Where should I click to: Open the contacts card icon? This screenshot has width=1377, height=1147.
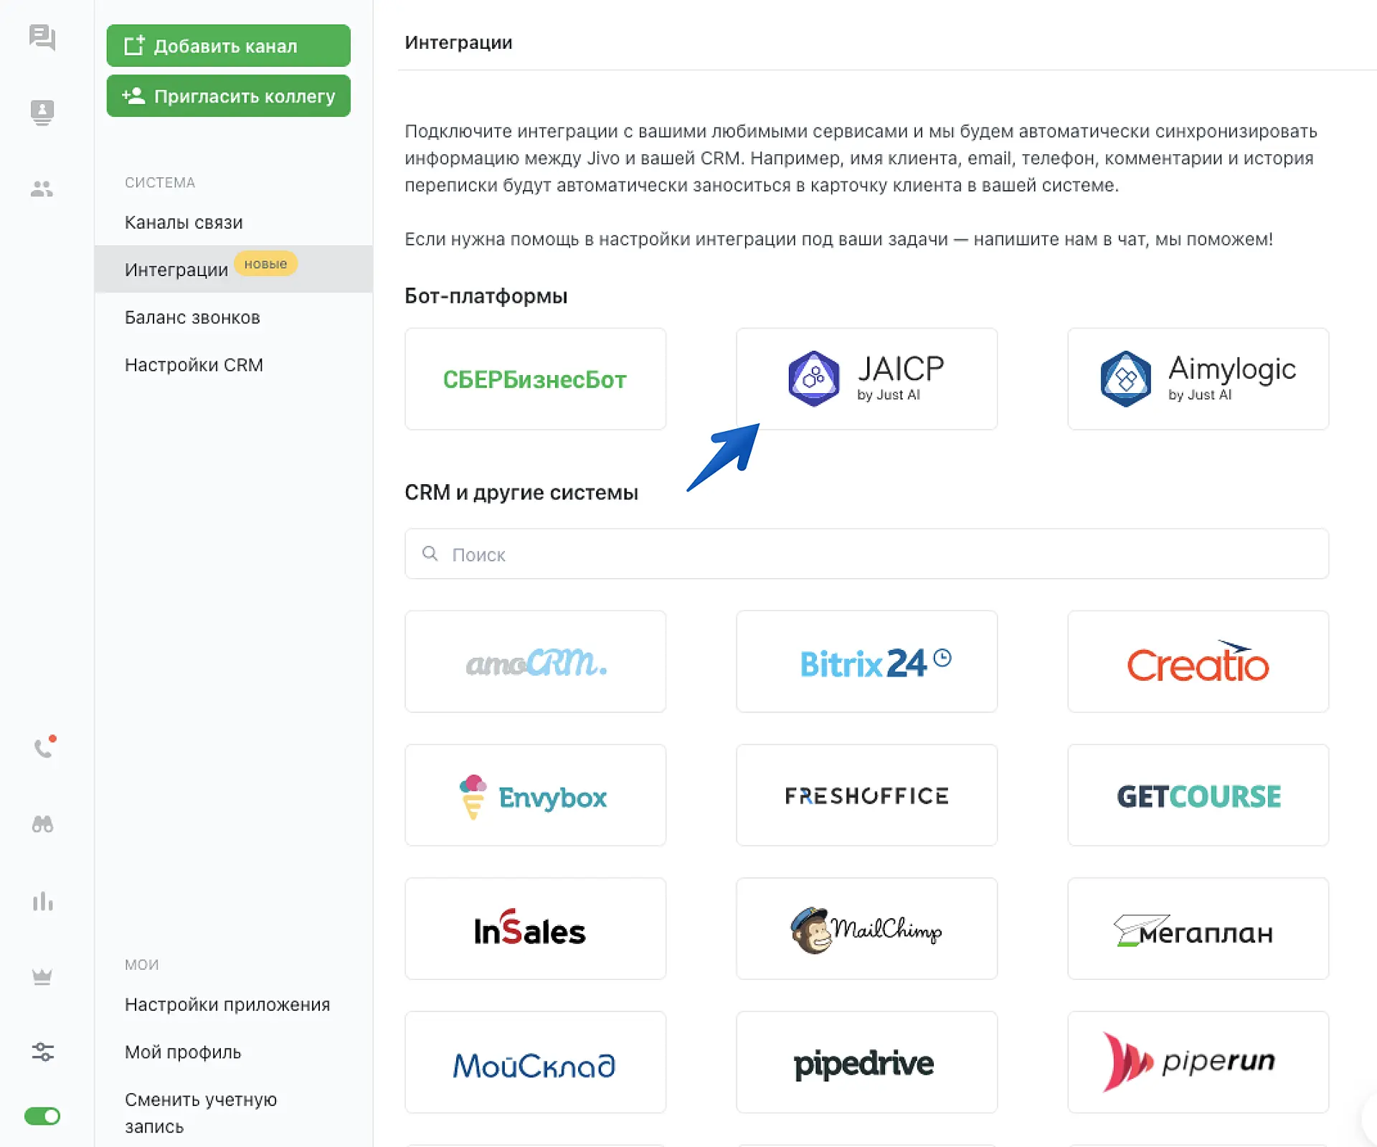point(42,113)
